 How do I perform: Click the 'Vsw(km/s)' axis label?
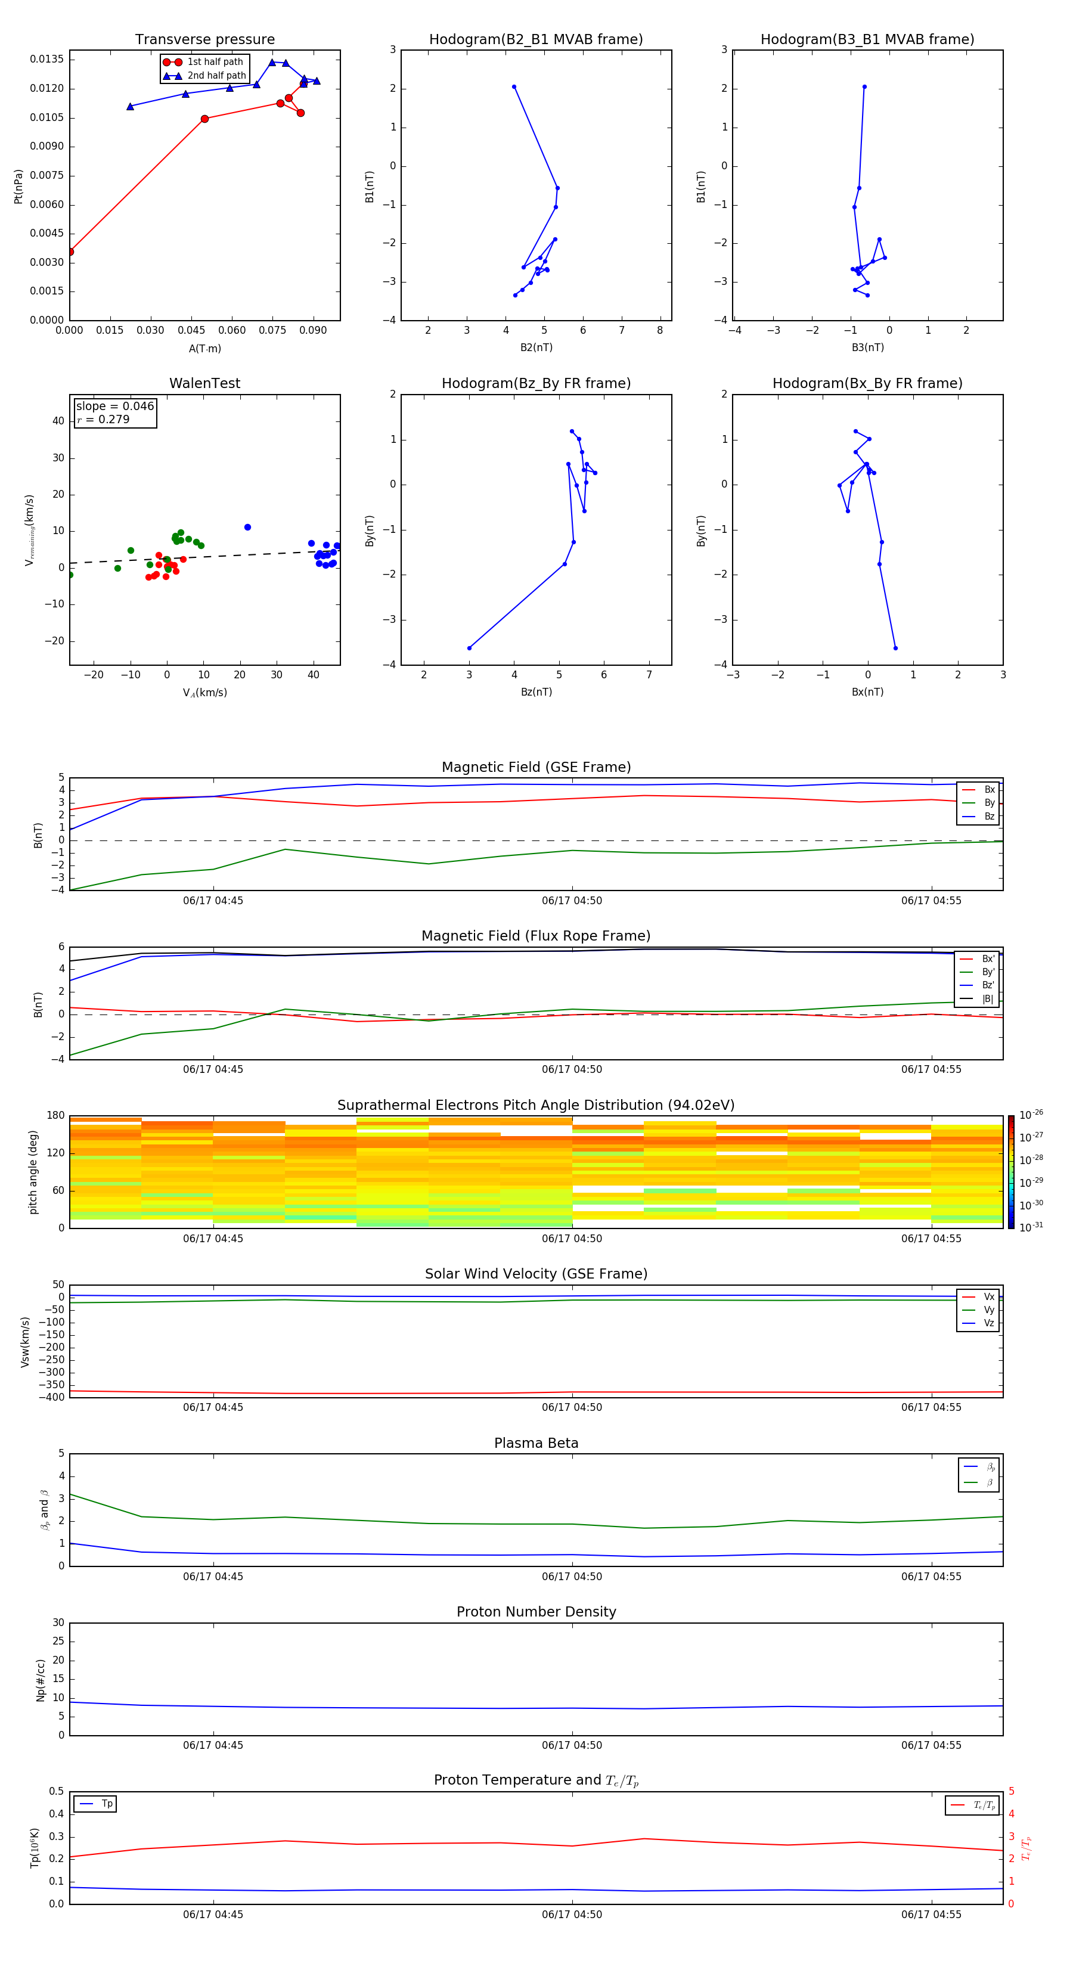tap(24, 1342)
